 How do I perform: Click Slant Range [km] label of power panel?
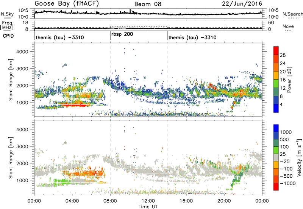click(x=11, y=80)
